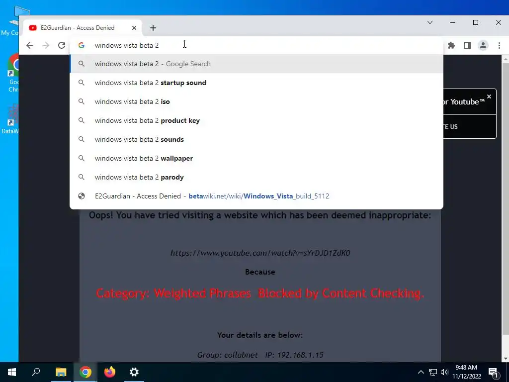The width and height of the screenshot is (509, 382).
Task: Launch Firefox from the taskbar
Action: (x=110, y=372)
